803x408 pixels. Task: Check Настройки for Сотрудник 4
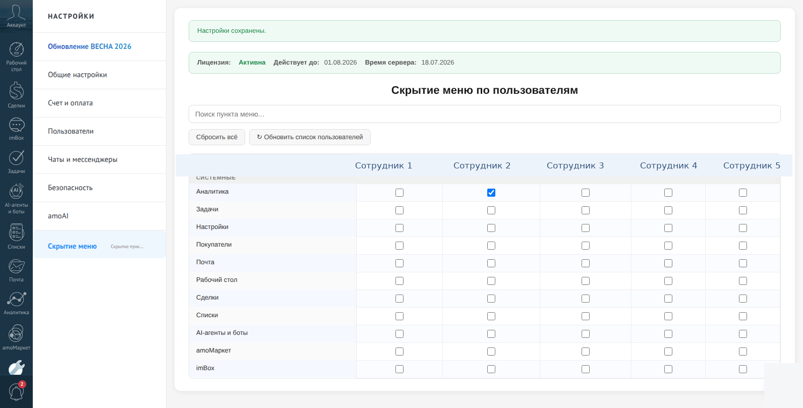(x=668, y=228)
